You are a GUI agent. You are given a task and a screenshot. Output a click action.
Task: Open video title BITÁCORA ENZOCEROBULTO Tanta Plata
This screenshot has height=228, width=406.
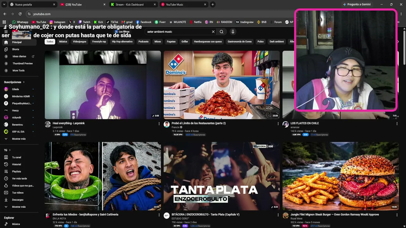(206, 214)
